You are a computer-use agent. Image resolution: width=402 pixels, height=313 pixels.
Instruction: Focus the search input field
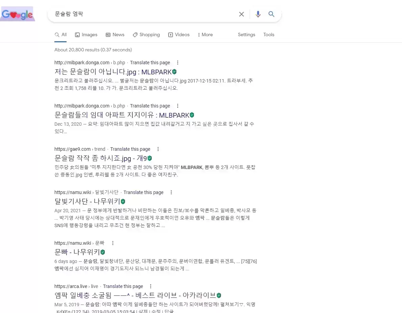click(x=142, y=14)
